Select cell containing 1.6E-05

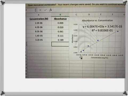[39, 36]
